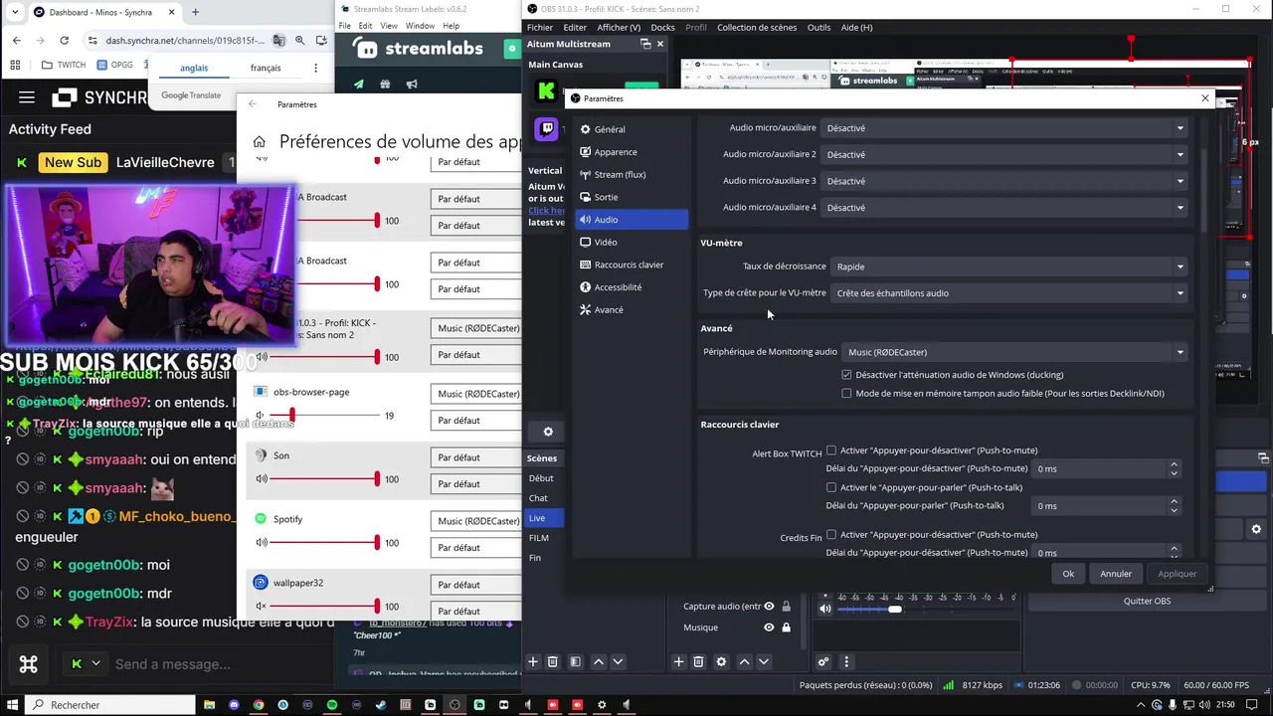Screen dimensions: 1273x716
Task: Click Ok in OBS Paramètres
Action: click(1068, 574)
